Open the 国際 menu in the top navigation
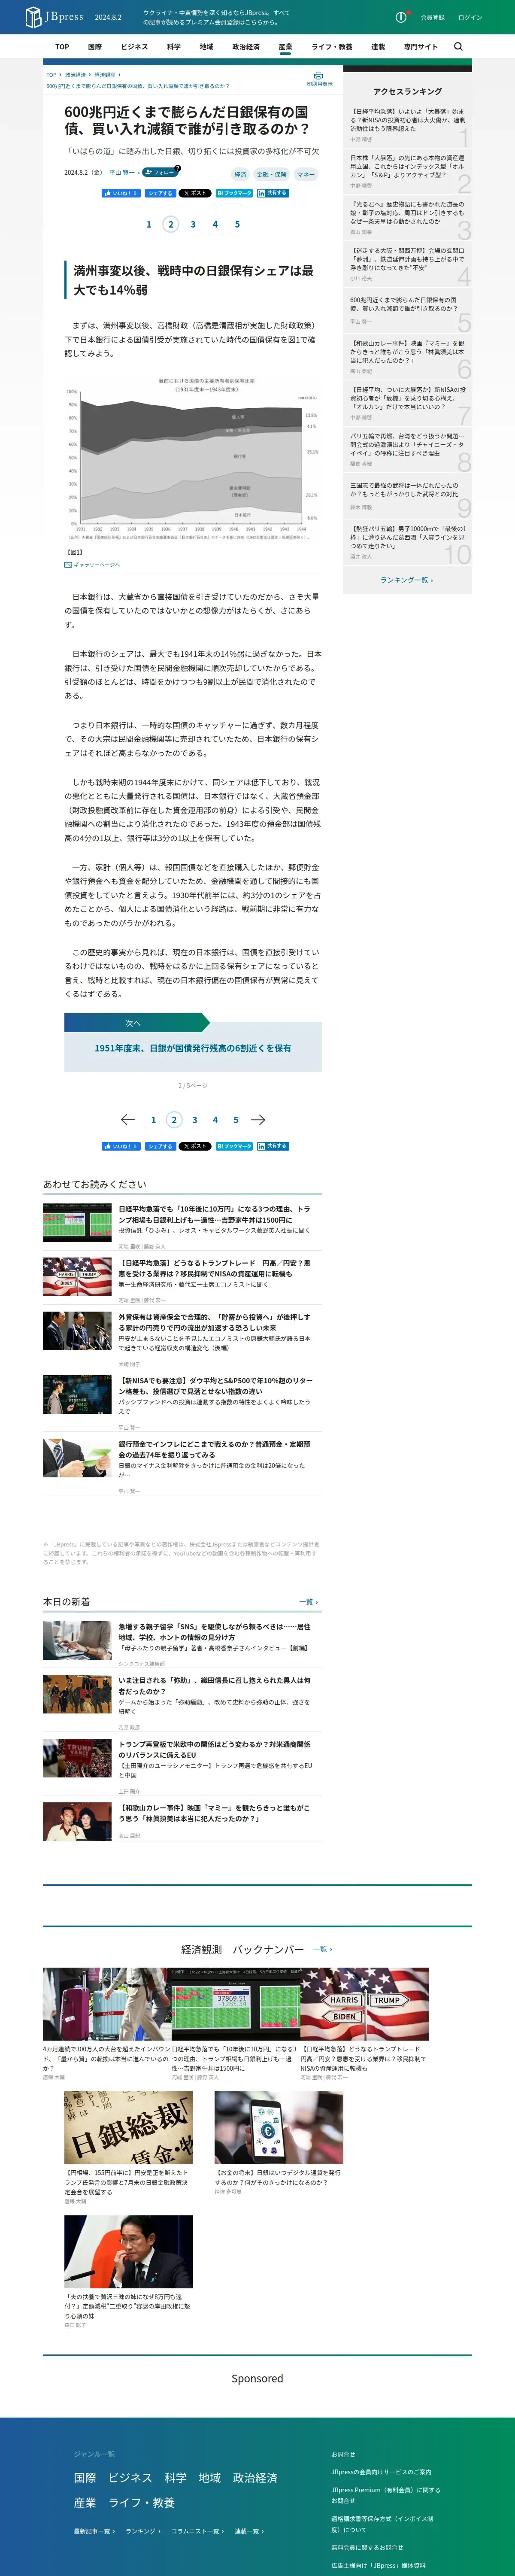The height and width of the screenshot is (2576, 515). 95,47
